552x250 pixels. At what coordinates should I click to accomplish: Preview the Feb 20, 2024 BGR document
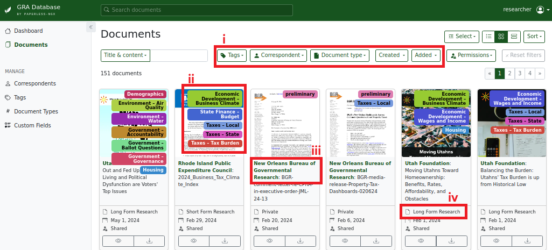[270, 241]
